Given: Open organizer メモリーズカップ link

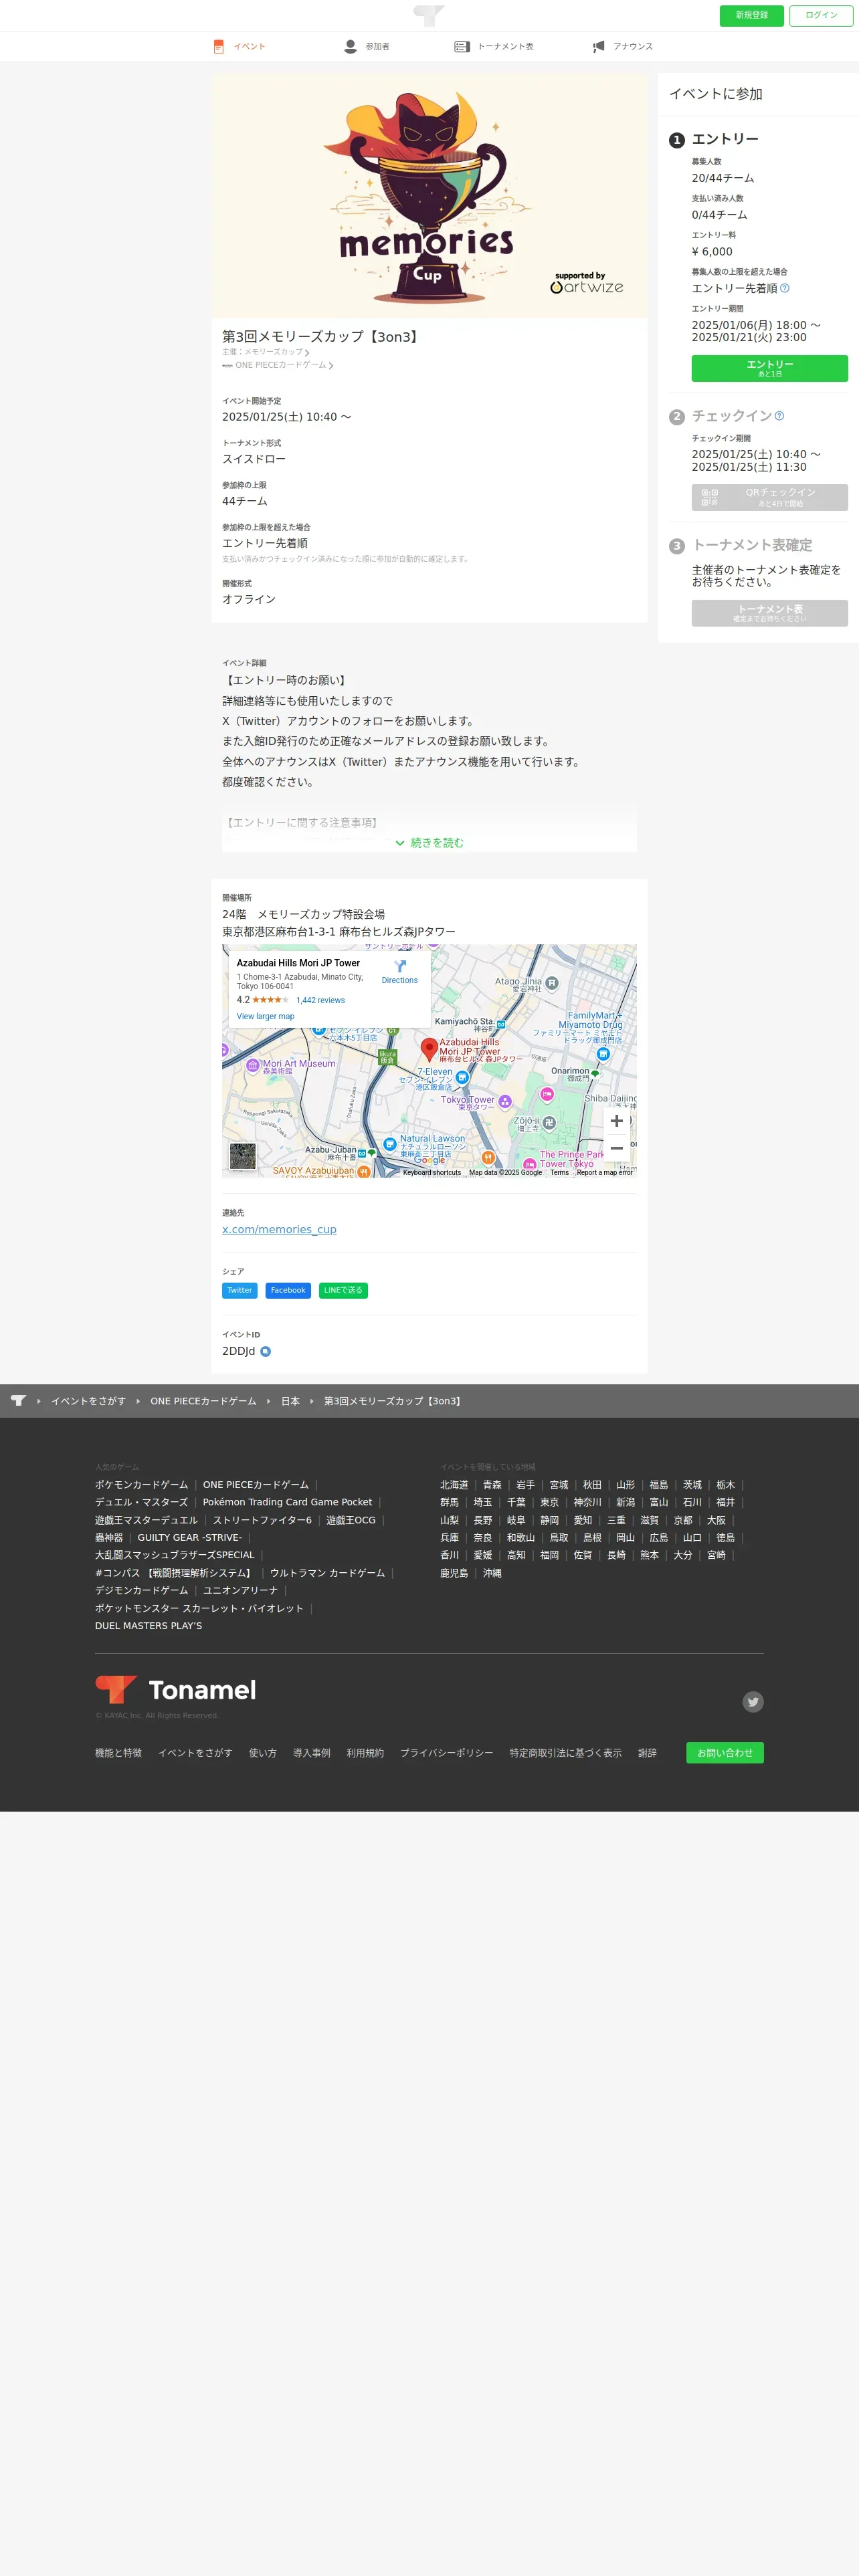Looking at the screenshot, I should pyautogui.click(x=266, y=352).
